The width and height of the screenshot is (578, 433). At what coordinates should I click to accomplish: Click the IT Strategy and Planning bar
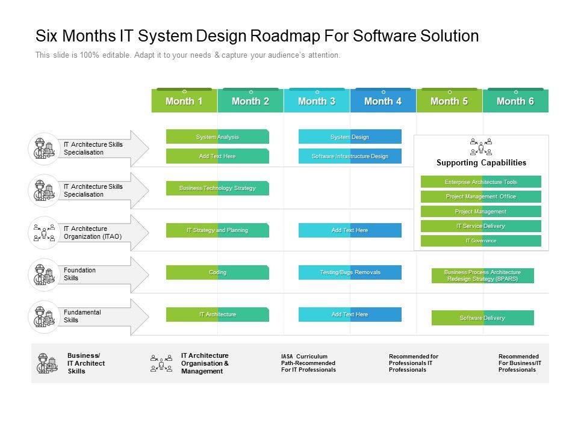[217, 230]
